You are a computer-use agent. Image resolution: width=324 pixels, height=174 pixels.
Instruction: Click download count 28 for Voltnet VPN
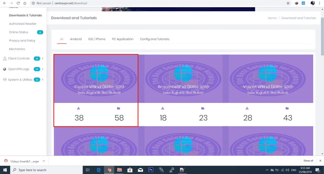coord(248,118)
